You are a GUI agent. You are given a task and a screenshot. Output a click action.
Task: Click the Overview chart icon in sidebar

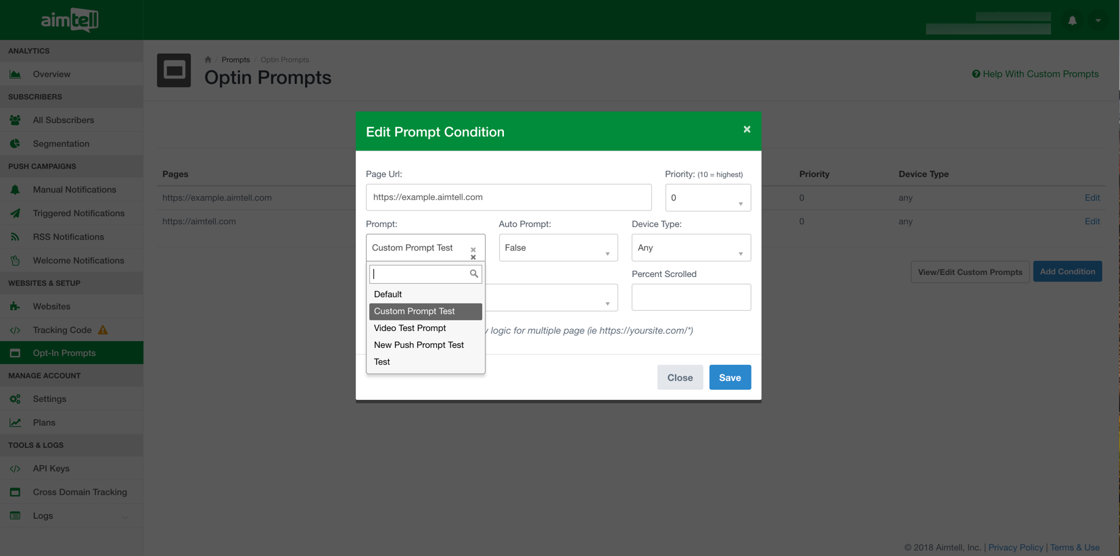pyautogui.click(x=15, y=74)
